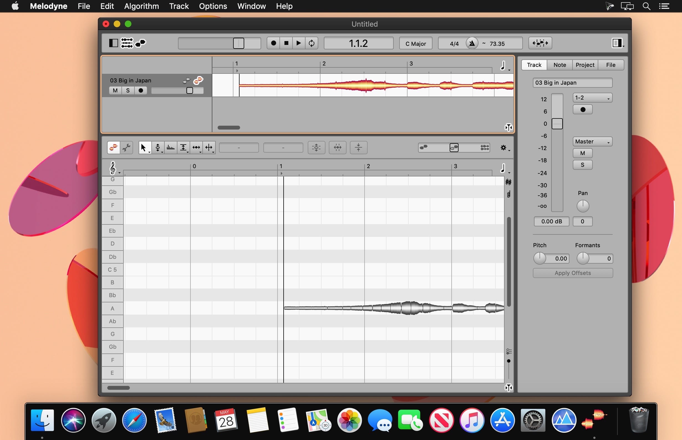
Task: Select the Amplitude tool
Action: point(183,148)
